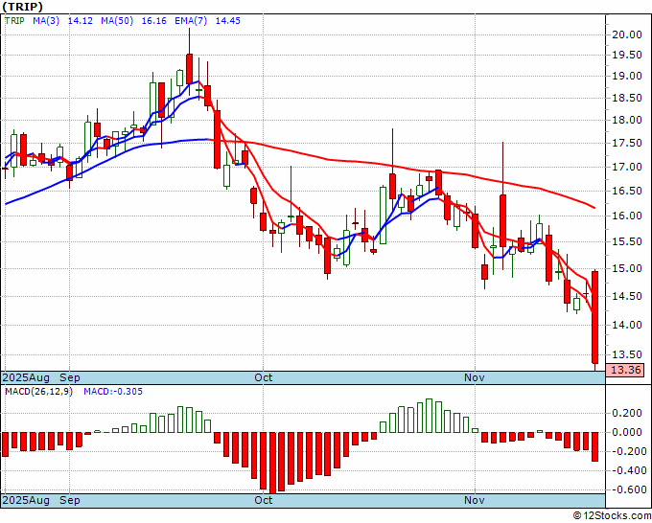Click the 20.00 price axis label
This screenshot has height=523, width=652.
627,34
